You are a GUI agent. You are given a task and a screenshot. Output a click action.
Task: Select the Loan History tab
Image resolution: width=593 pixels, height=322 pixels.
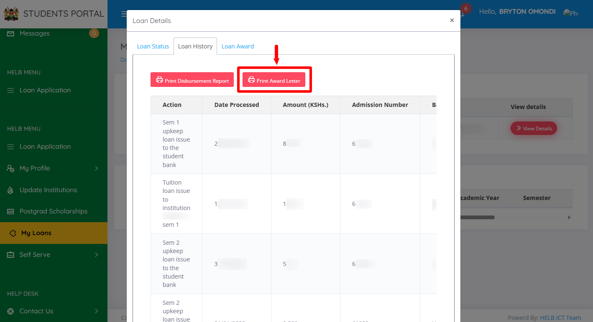pos(195,46)
